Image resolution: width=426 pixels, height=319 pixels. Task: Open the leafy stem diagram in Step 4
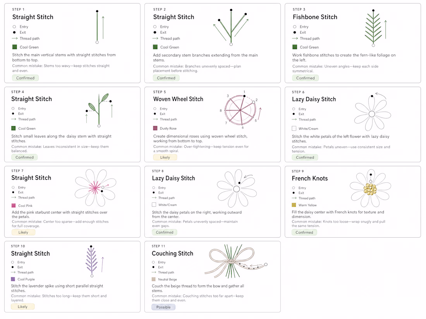click(99, 110)
